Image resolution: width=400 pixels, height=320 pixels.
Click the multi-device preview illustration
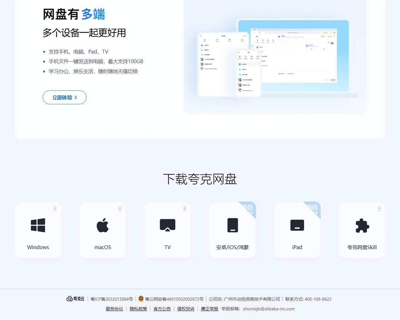(275, 57)
